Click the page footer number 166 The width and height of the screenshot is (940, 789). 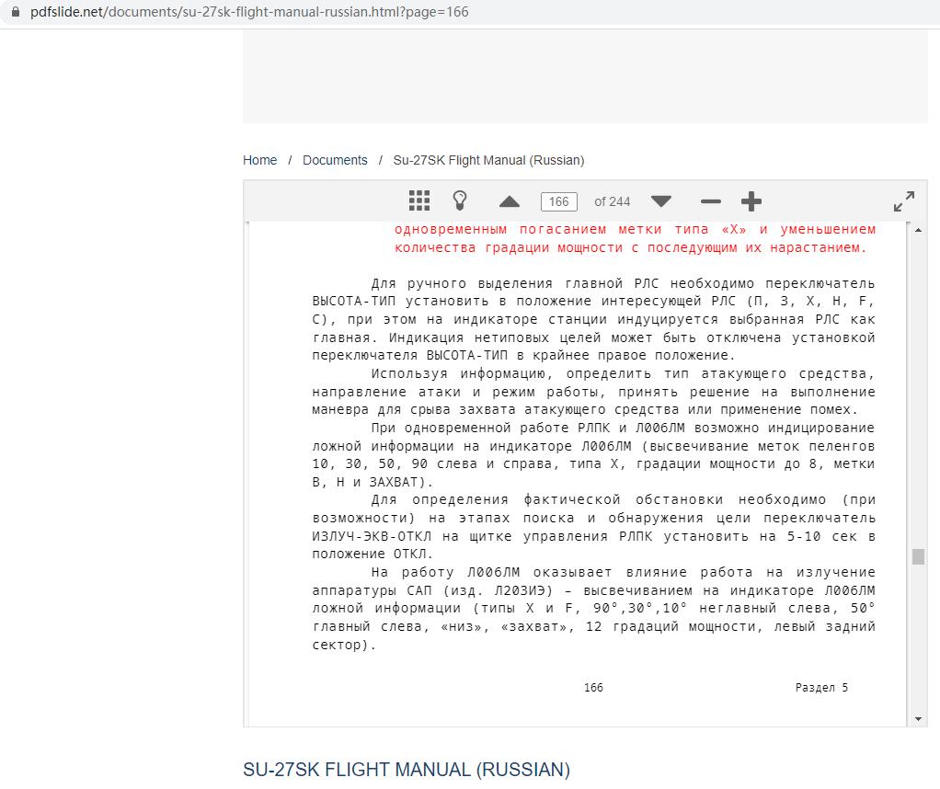[x=593, y=688]
